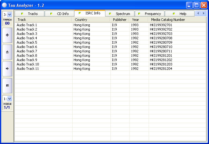Select the Audio Track 10 row
This screenshot has width=209, height=144.
pos(110,64)
